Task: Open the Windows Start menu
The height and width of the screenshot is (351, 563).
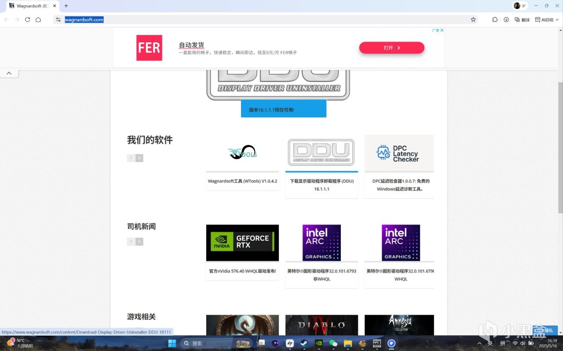Action: (172, 343)
